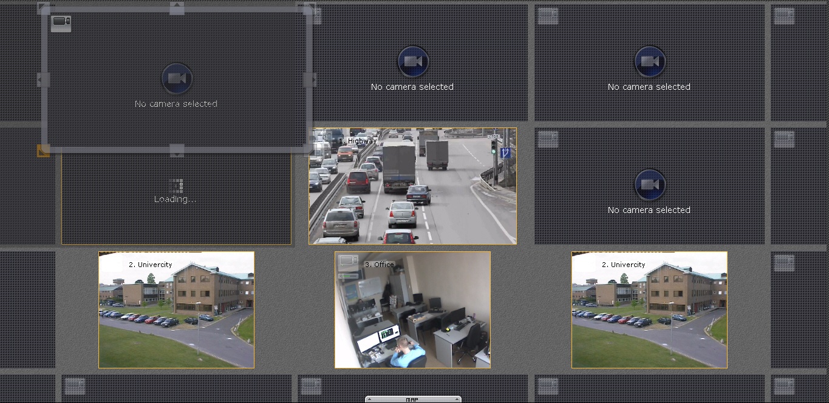This screenshot has height=403, width=829.
Task: Click grid icon in far-right top partial cell
Action: pyautogui.click(x=784, y=16)
